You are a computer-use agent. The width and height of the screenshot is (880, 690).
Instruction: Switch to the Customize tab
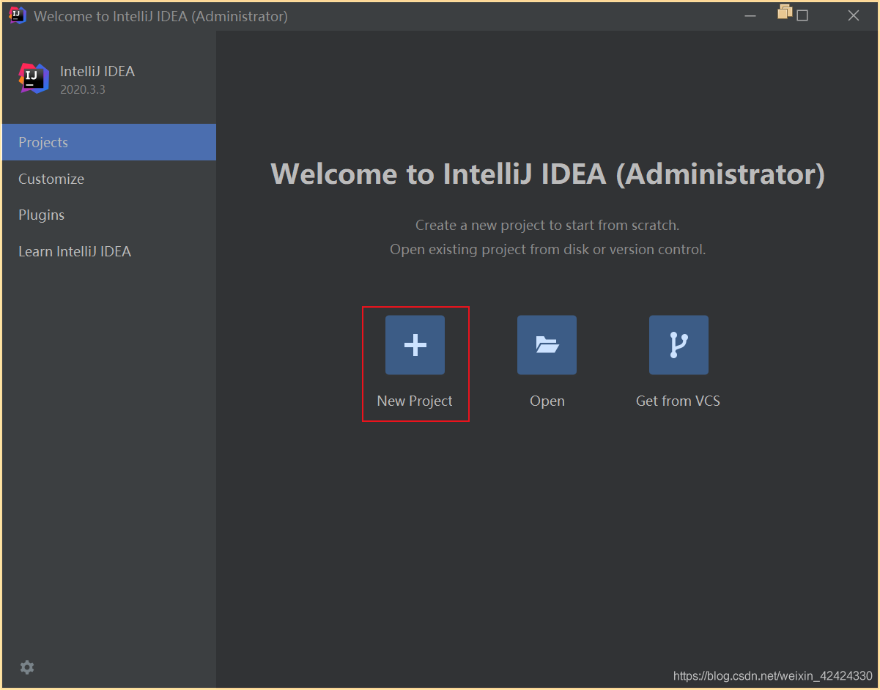pyautogui.click(x=108, y=179)
